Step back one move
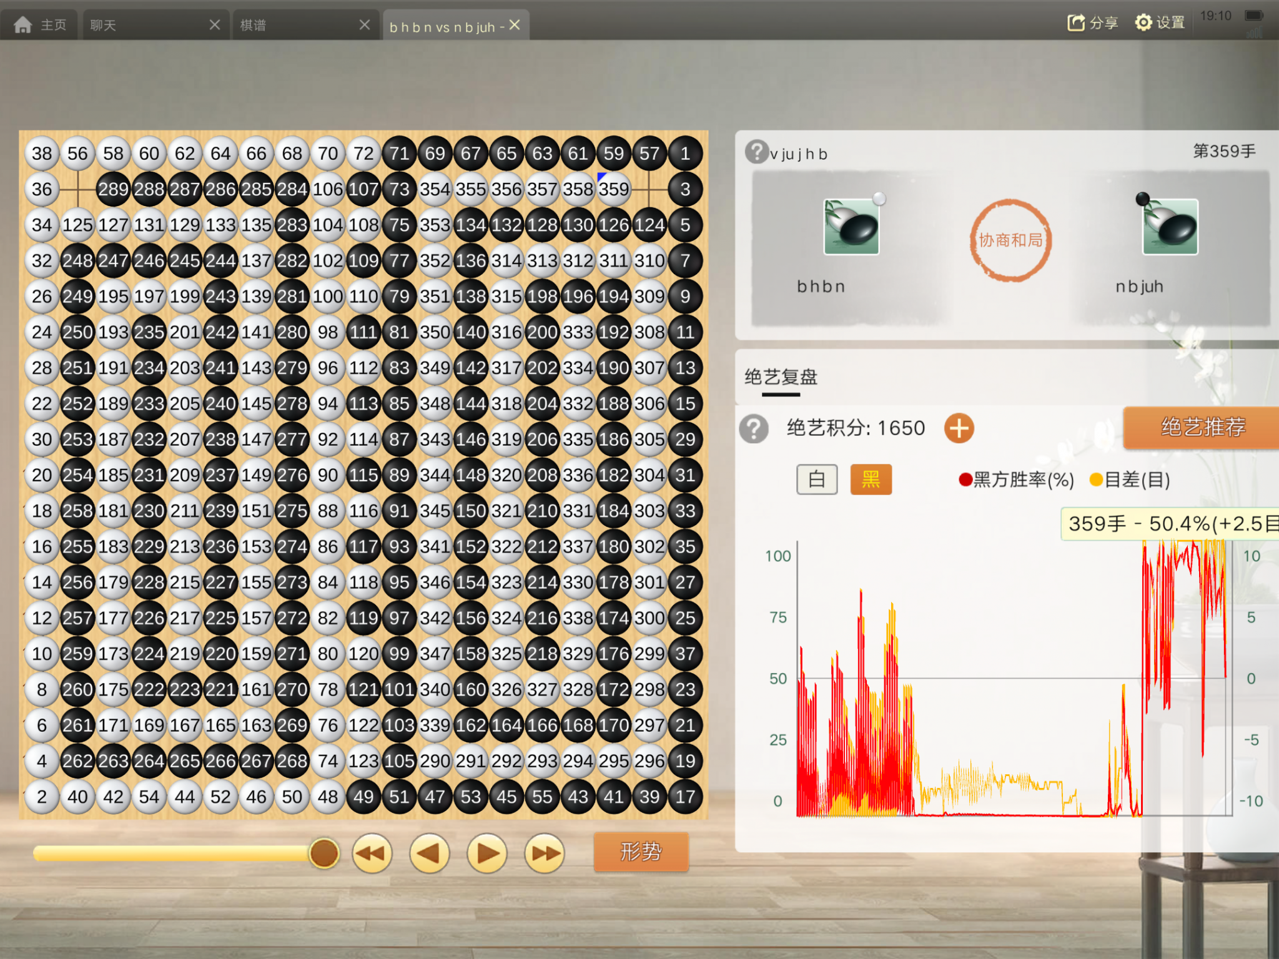This screenshot has height=959, width=1279. [x=430, y=853]
